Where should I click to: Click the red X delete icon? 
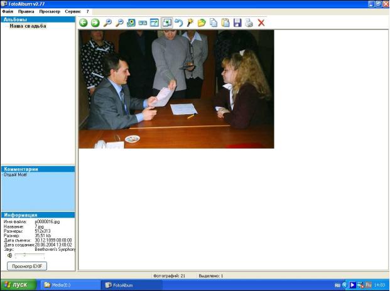pos(261,23)
